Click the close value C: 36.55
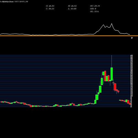The width and height of the screenshot is (138, 138). coord(50,9)
